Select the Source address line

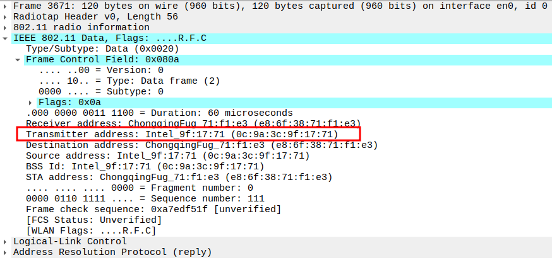pyautogui.click(x=167, y=155)
